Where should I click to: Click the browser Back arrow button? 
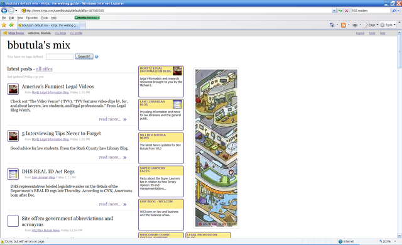(4, 11)
